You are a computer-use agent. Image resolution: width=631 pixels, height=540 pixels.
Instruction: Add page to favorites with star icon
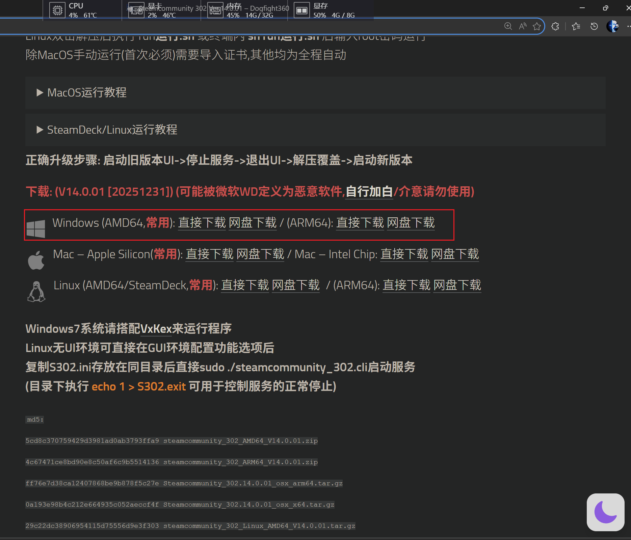pos(536,26)
